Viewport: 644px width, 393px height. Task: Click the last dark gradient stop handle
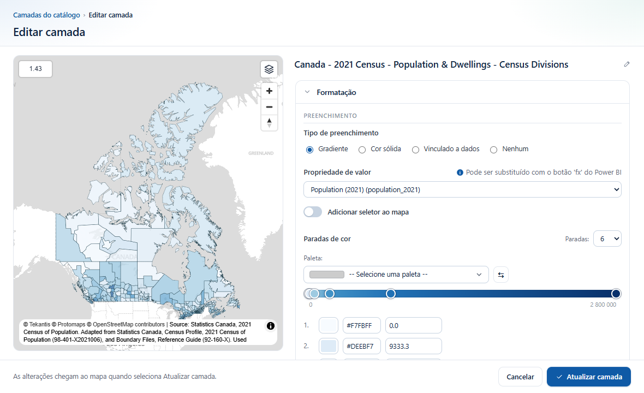coord(616,294)
